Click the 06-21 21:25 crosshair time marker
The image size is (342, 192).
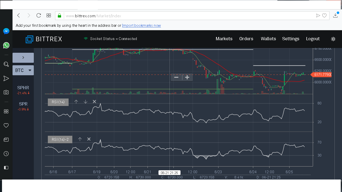[169, 173]
